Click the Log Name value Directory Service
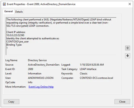The width and height of the screenshot is (134, 108). coord(37,60)
